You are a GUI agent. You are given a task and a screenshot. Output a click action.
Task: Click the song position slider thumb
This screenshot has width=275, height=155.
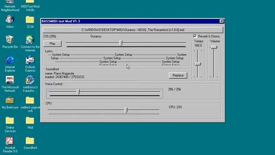tap(121, 43)
